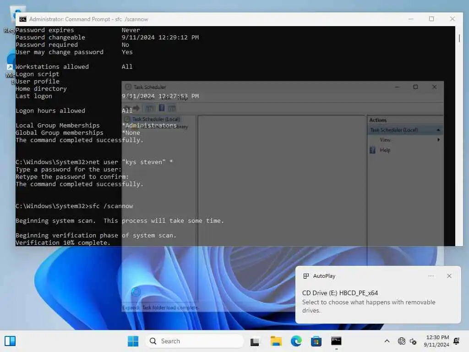469x352 pixels.
Task: Click 'Last logon' line
Action: pos(34,96)
